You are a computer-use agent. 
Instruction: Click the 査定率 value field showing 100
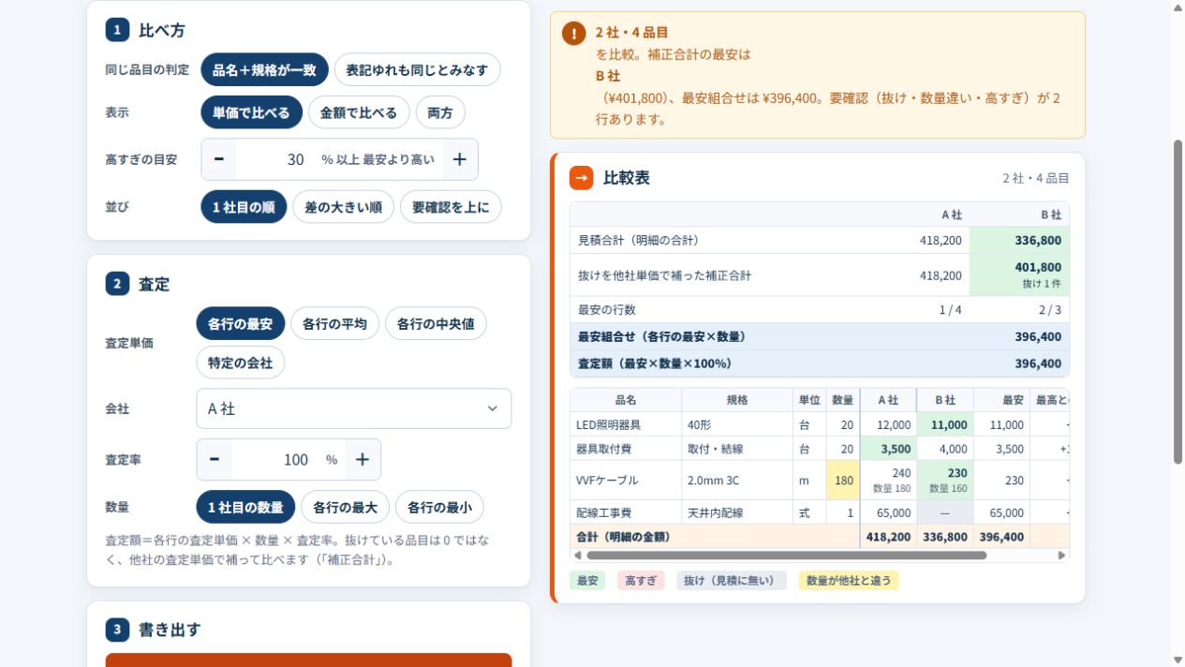tap(275, 459)
